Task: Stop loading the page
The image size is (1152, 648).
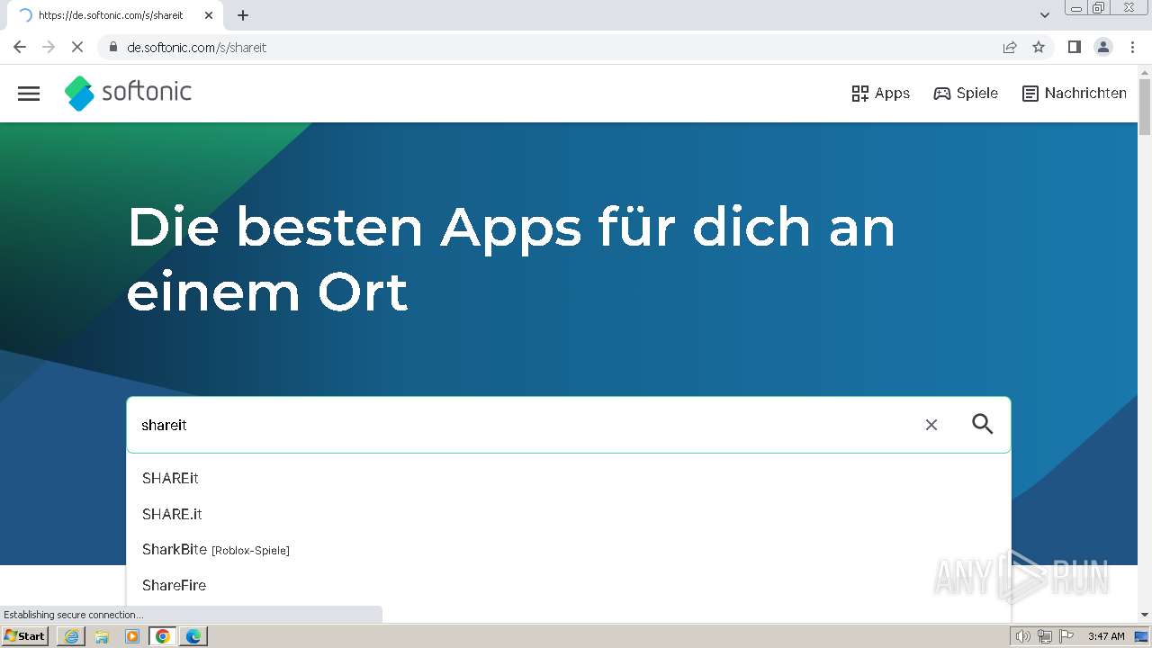Action: click(77, 47)
